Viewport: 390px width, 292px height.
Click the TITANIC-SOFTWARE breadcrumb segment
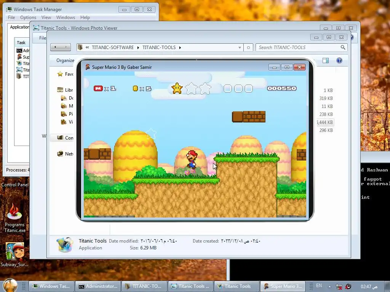[113, 48]
